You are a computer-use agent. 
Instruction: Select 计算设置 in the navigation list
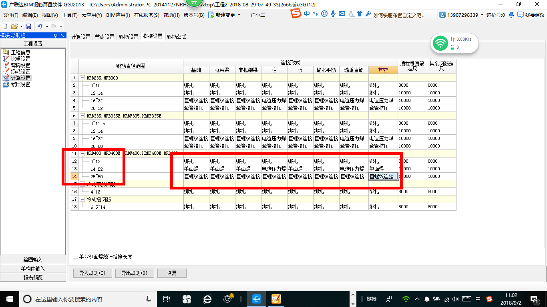16,78
